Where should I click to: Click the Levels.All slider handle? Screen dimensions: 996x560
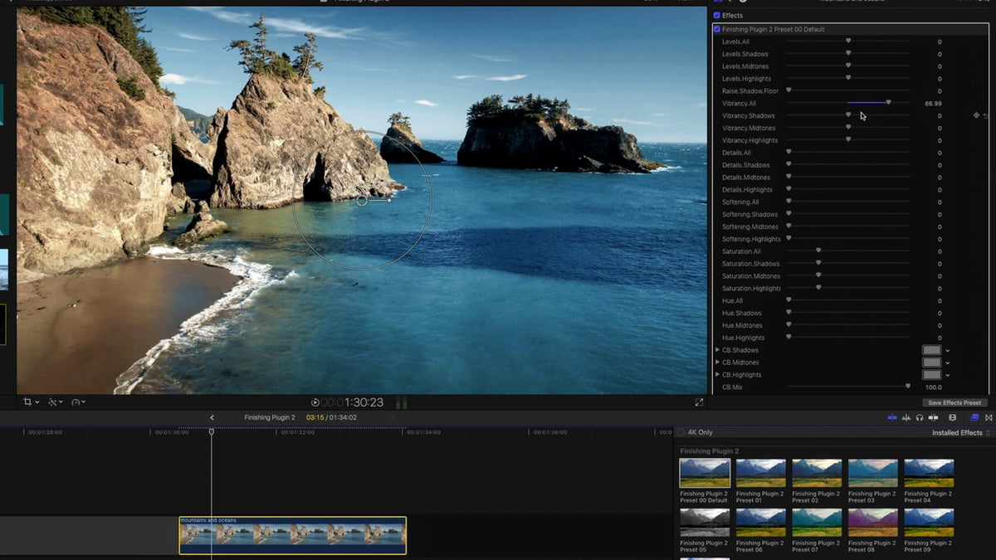coord(848,41)
